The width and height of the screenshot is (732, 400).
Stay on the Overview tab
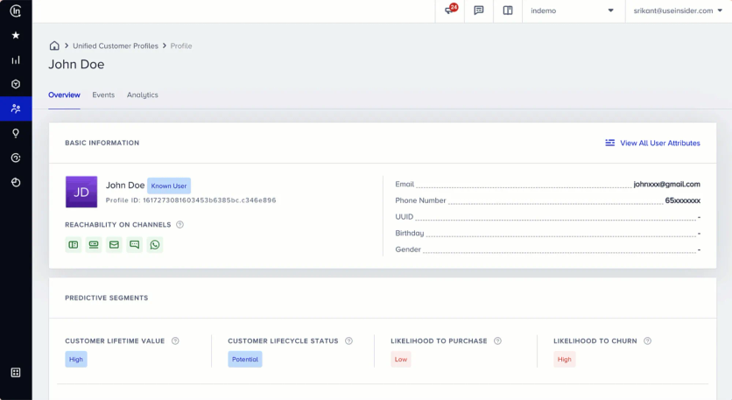click(65, 95)
